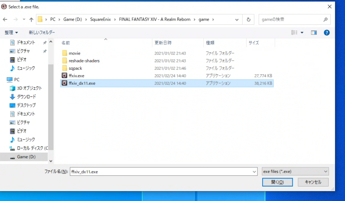The width and height of the screenshot is (345, 201).
Task: Click sidebar scrollbar down arrow
Action: coord(51,161)
